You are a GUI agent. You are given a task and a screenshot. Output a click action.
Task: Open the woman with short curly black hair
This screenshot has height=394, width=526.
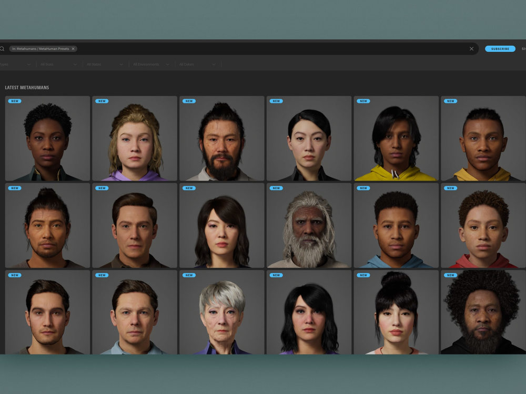point(47,138)
